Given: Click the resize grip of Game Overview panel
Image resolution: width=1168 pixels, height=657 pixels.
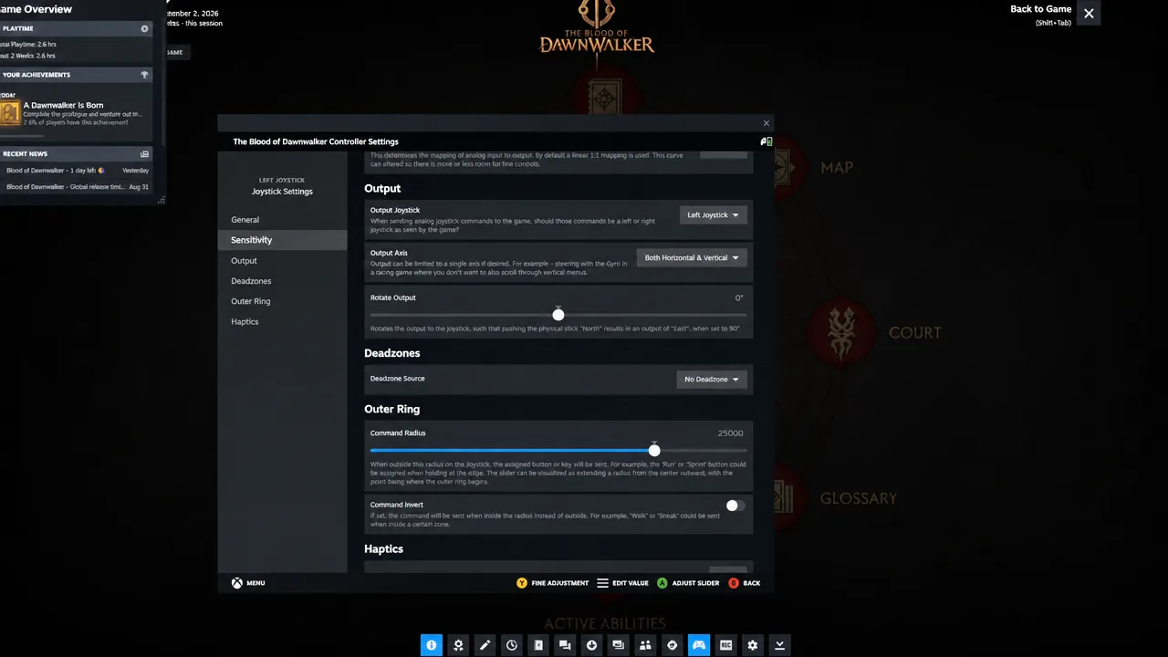Looking at the screenshot, I should (x=162, y=200).
